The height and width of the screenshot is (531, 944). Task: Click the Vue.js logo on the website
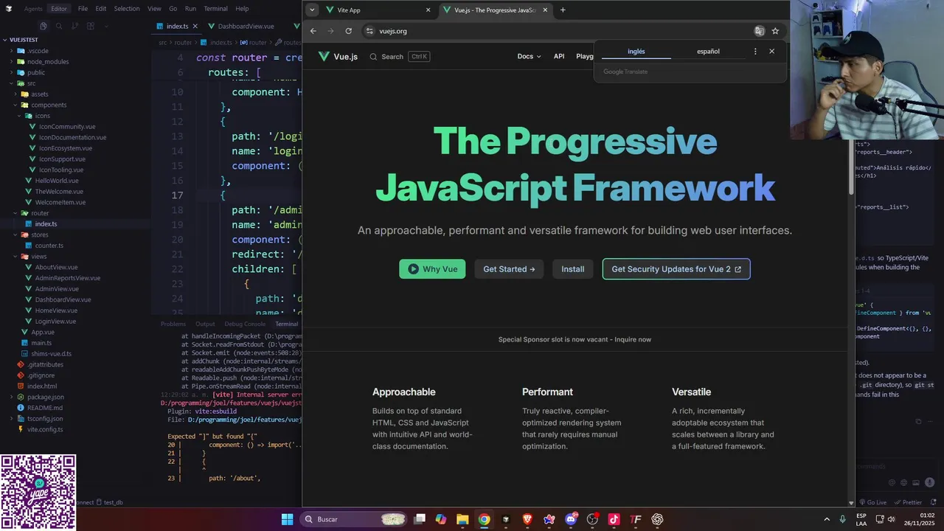point(338,57)
